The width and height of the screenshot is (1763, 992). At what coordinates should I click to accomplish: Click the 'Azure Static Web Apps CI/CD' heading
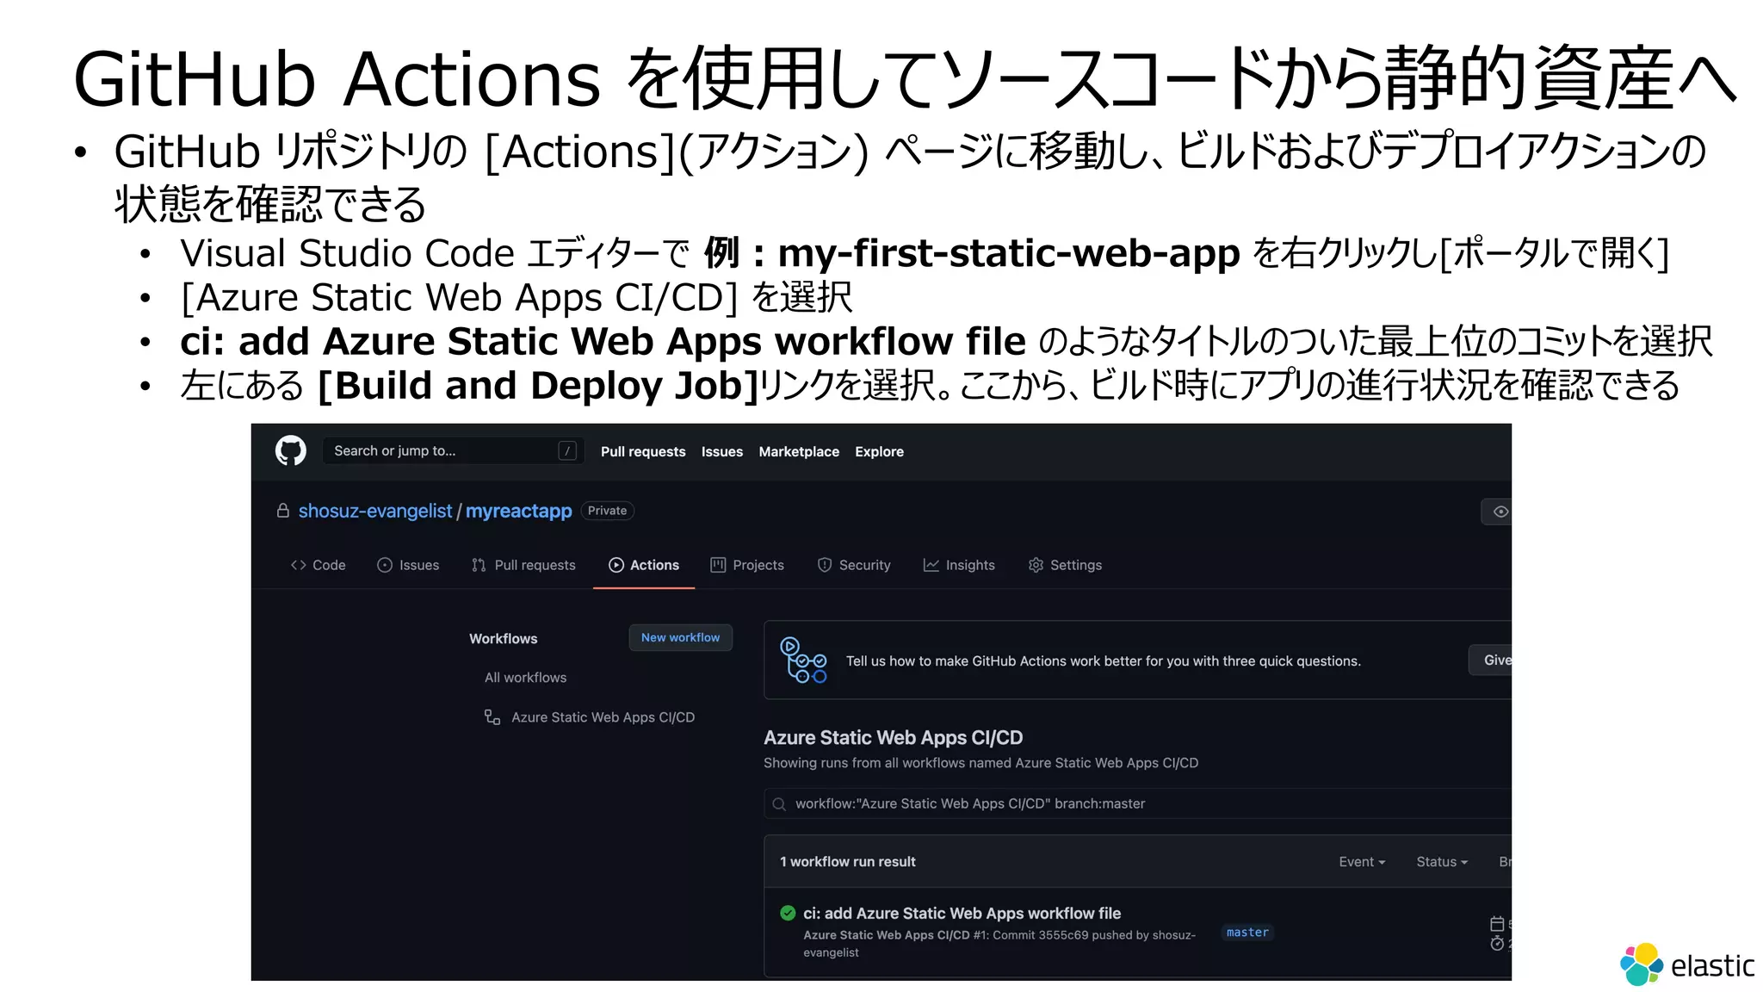click(x=893, y=737)
